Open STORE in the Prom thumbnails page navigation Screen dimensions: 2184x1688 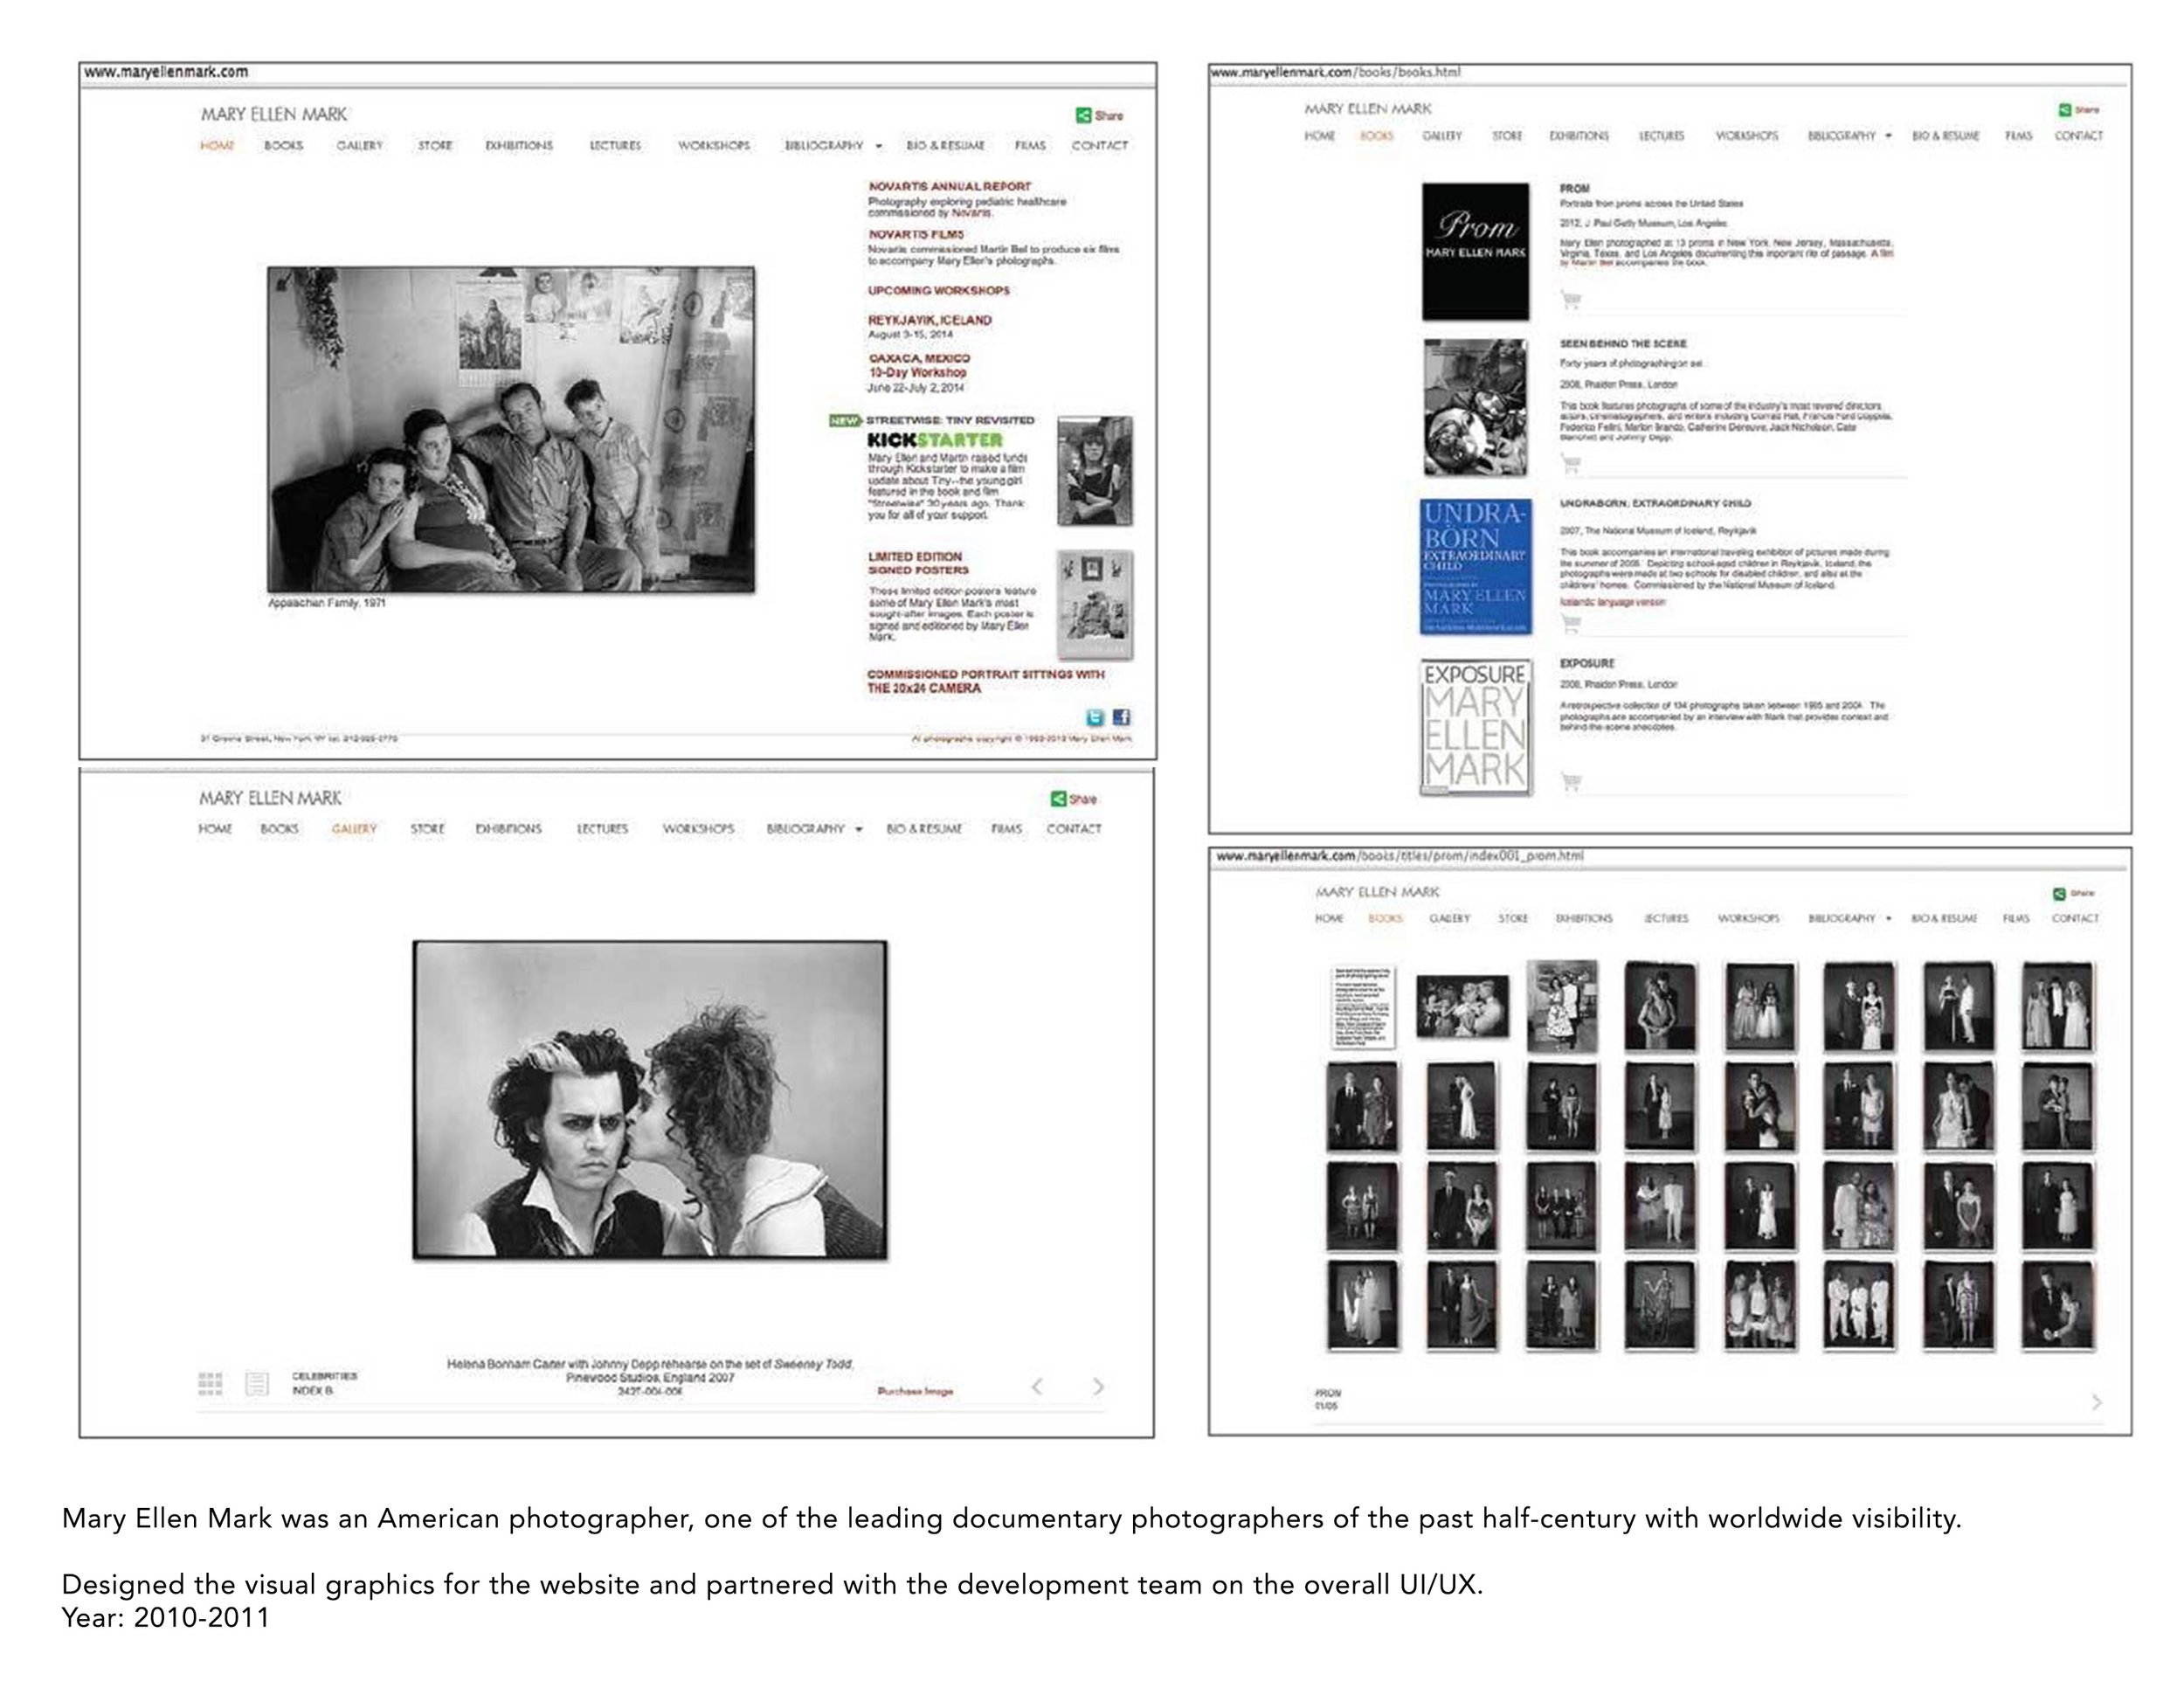point(1513,918)
